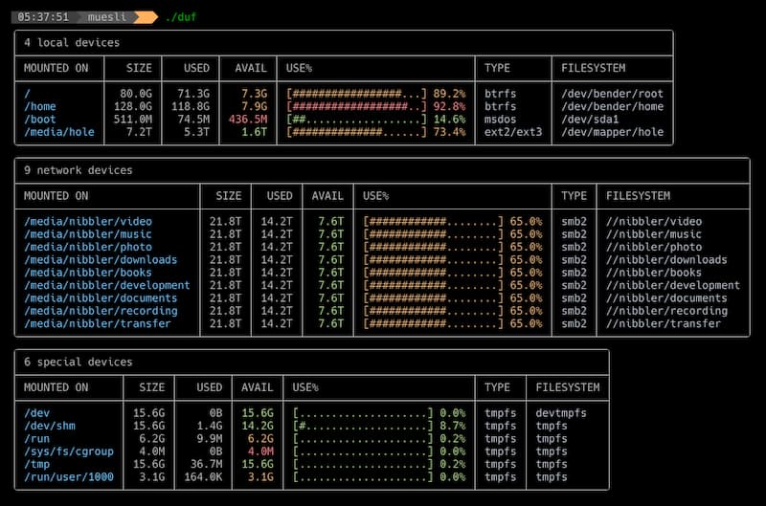This screenshot has height=506, width=766.
Task: Click USE% header in special devices table
Action: coord(305,387)
